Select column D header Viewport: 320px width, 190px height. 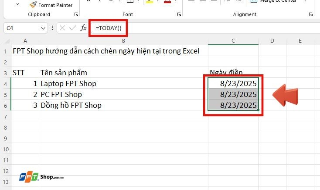coord(272,41)
